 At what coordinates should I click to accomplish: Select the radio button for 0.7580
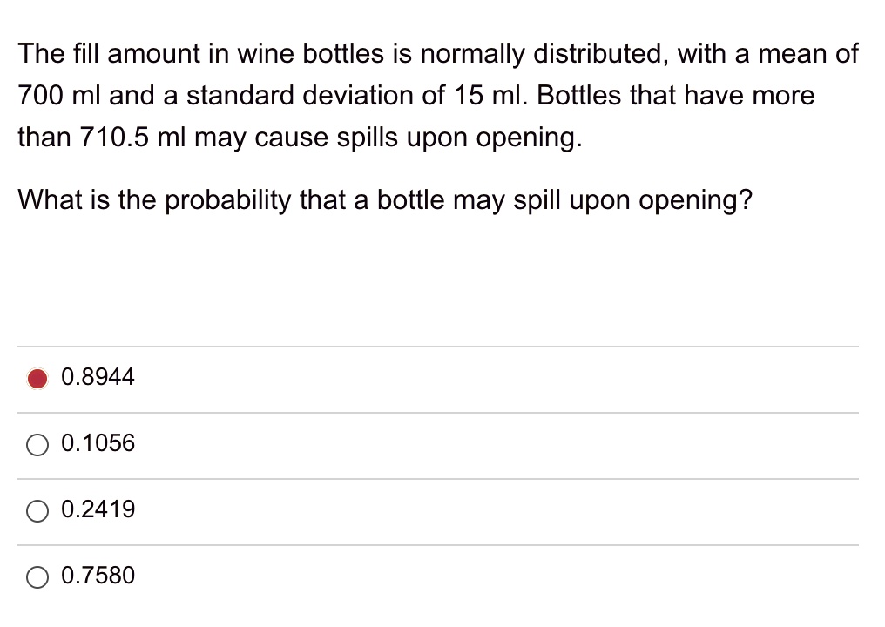(x=37, y=576)
